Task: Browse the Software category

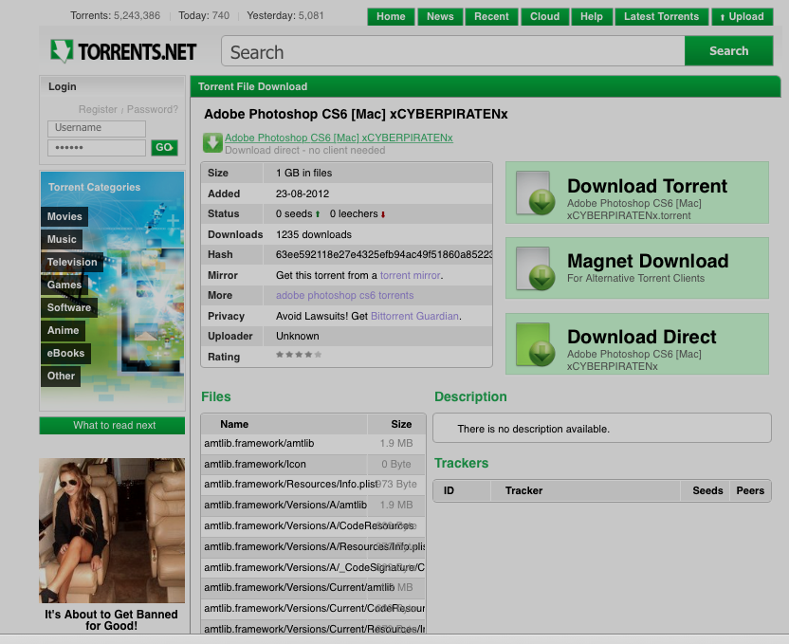Action: (69, 307)
